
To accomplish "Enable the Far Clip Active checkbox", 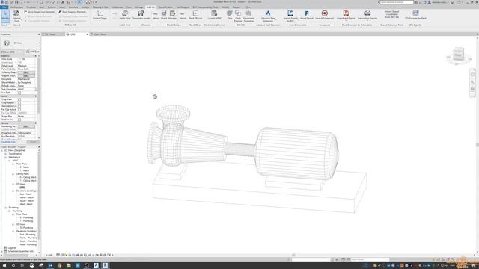I will (19, 110).
